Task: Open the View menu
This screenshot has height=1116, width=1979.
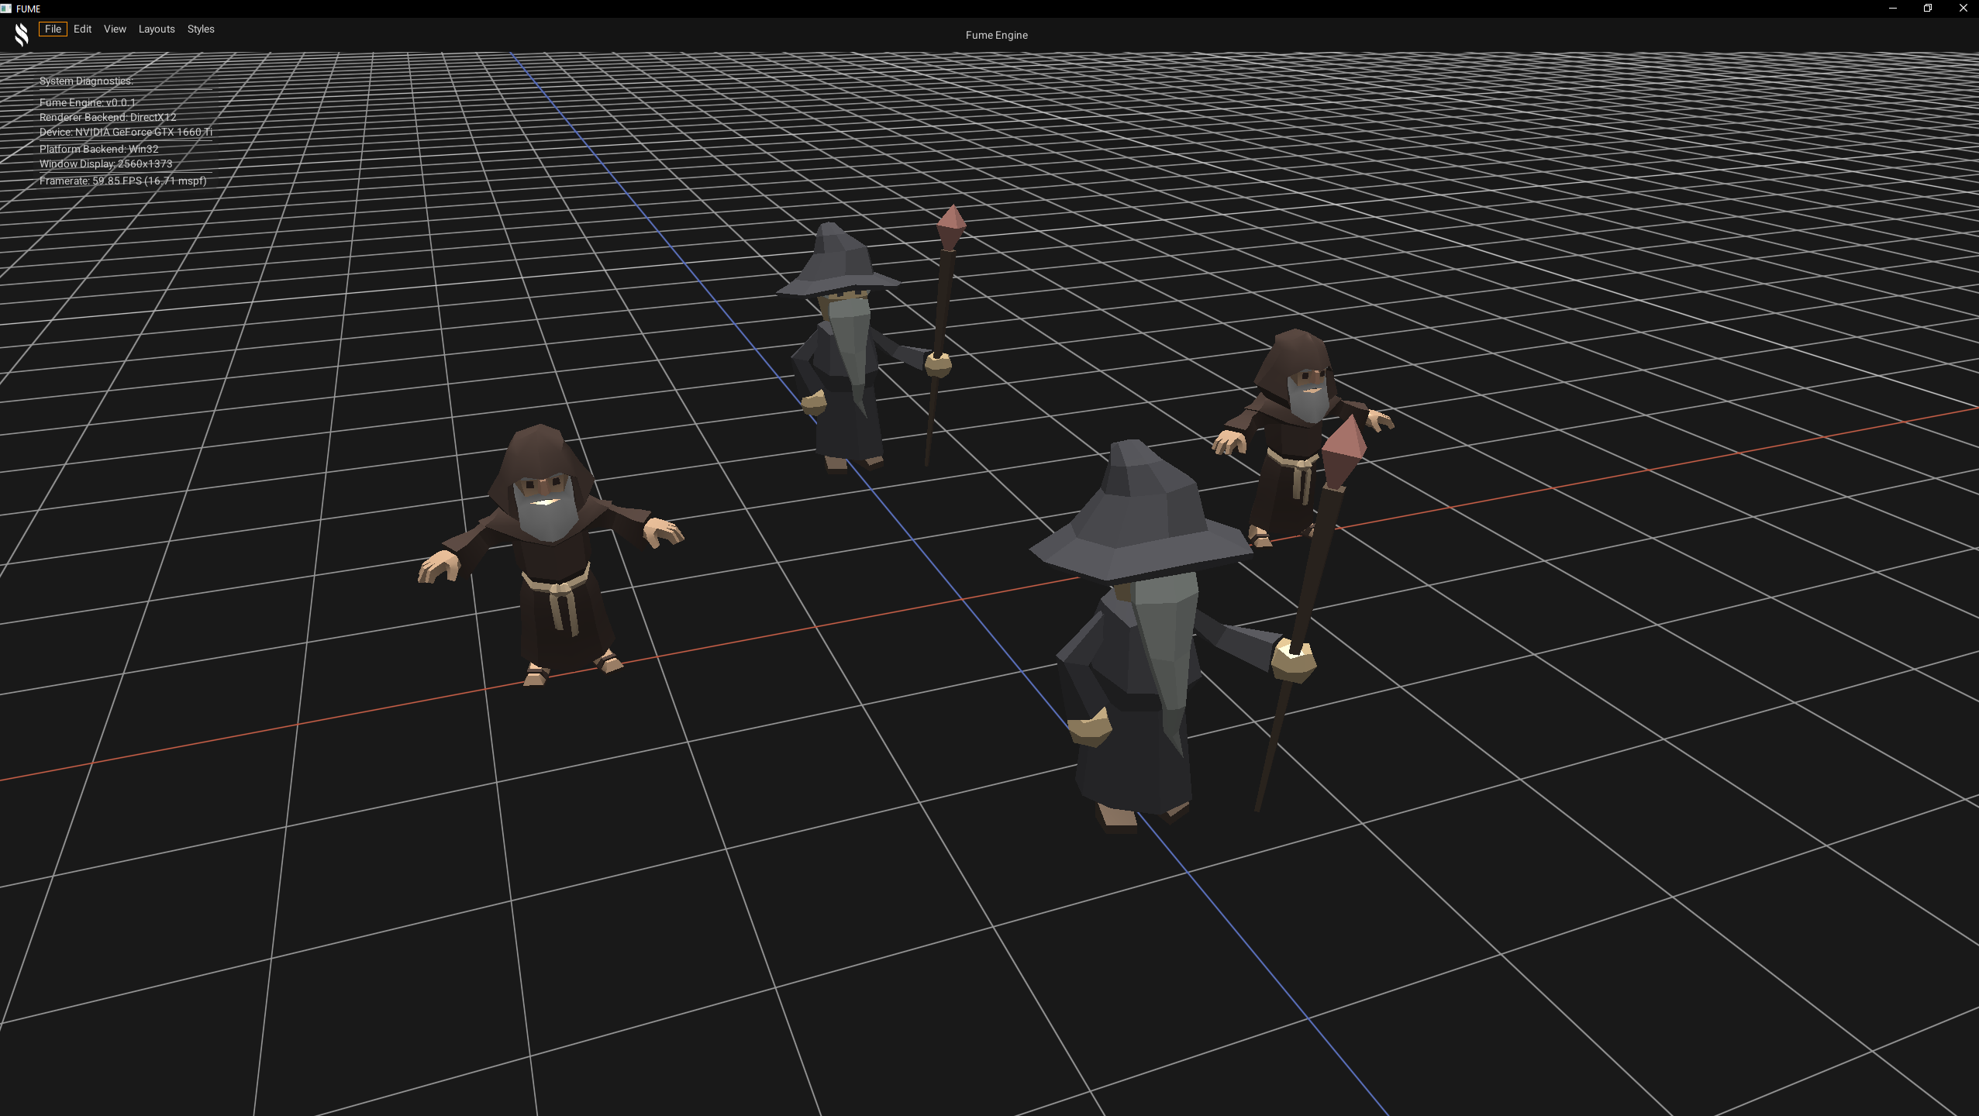Action: coord(115,29)
